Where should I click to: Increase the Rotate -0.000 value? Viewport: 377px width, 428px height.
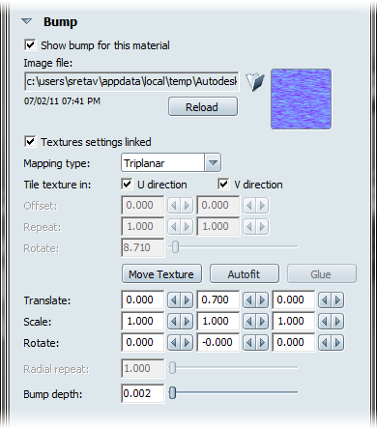coord(262,343)
